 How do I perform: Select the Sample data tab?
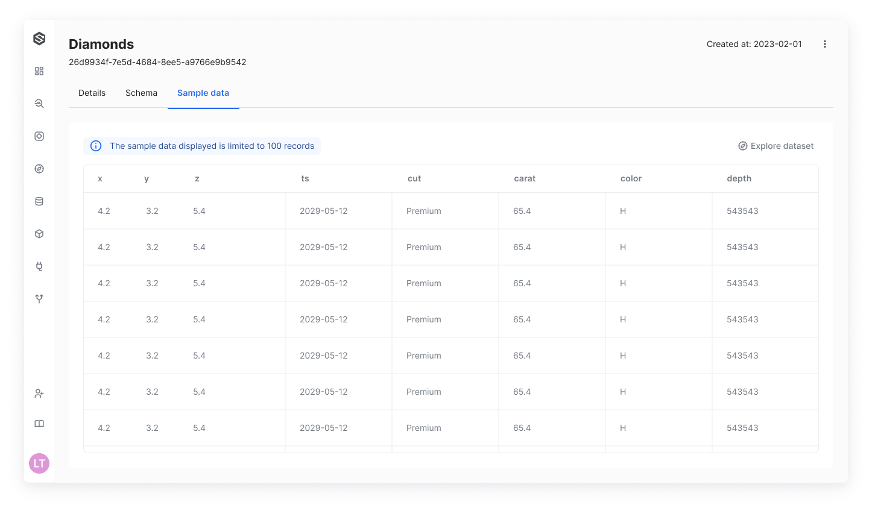(203, 93)
